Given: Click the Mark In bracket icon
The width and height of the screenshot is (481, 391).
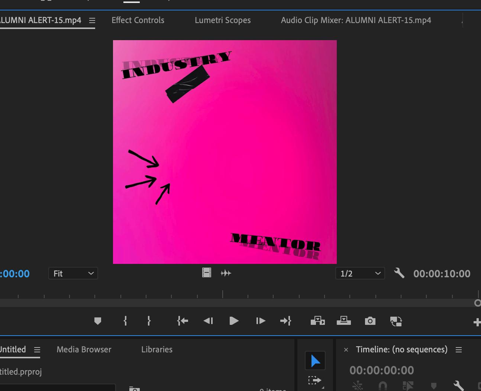Looking at the screenshot, I should [125, 321].
